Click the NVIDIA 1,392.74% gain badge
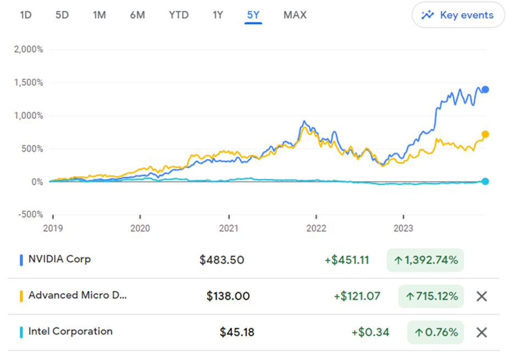 (x=425, y=260)
